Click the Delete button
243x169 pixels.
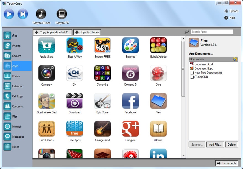(x=231, y=145)
